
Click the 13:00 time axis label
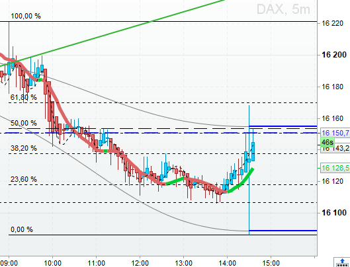point(183,263)
